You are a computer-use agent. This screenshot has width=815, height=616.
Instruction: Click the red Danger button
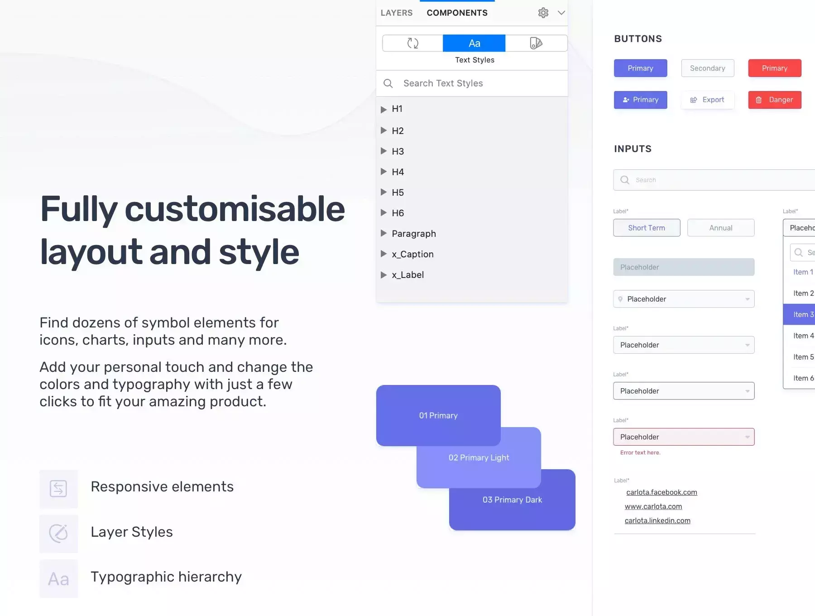coord(774,100)
